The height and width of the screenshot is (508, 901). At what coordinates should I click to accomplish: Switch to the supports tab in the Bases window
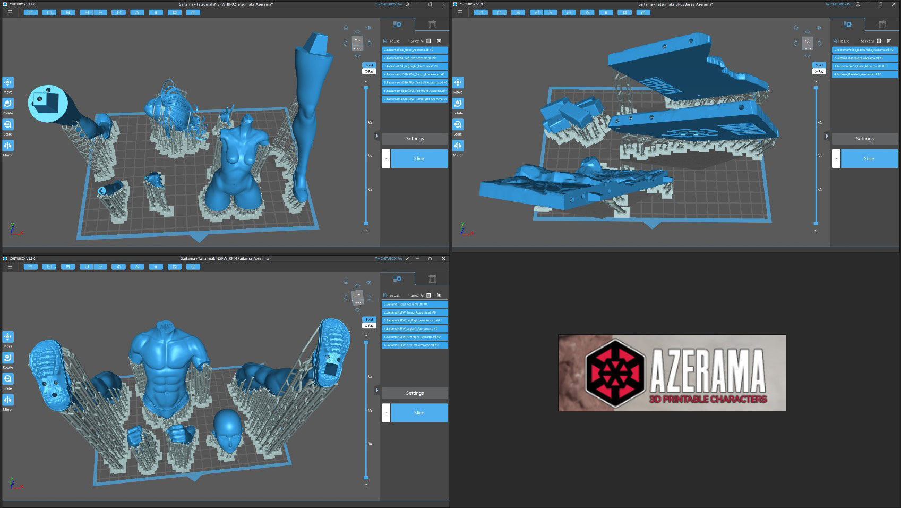click(882, 24)
